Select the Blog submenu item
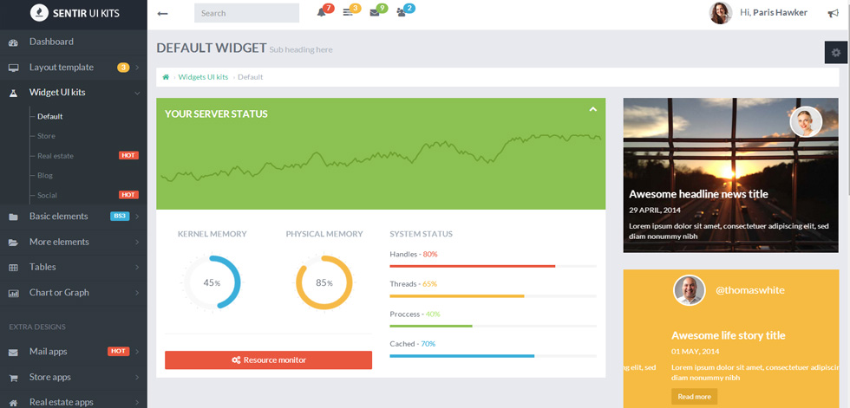850x408 pixels. [x=45, y=175]
